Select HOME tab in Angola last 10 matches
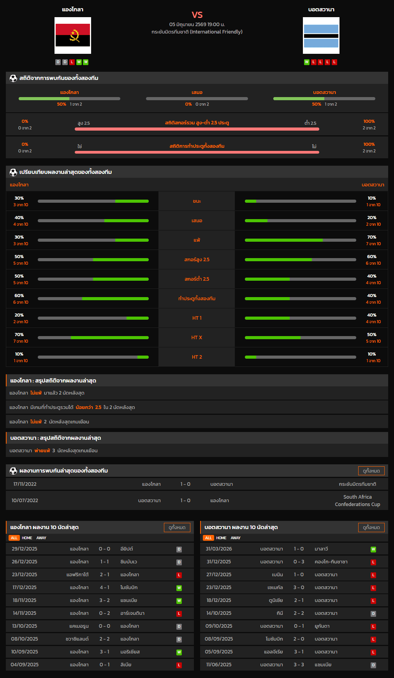394x678 pixels. pyautogui.click(x=27, y=538)
